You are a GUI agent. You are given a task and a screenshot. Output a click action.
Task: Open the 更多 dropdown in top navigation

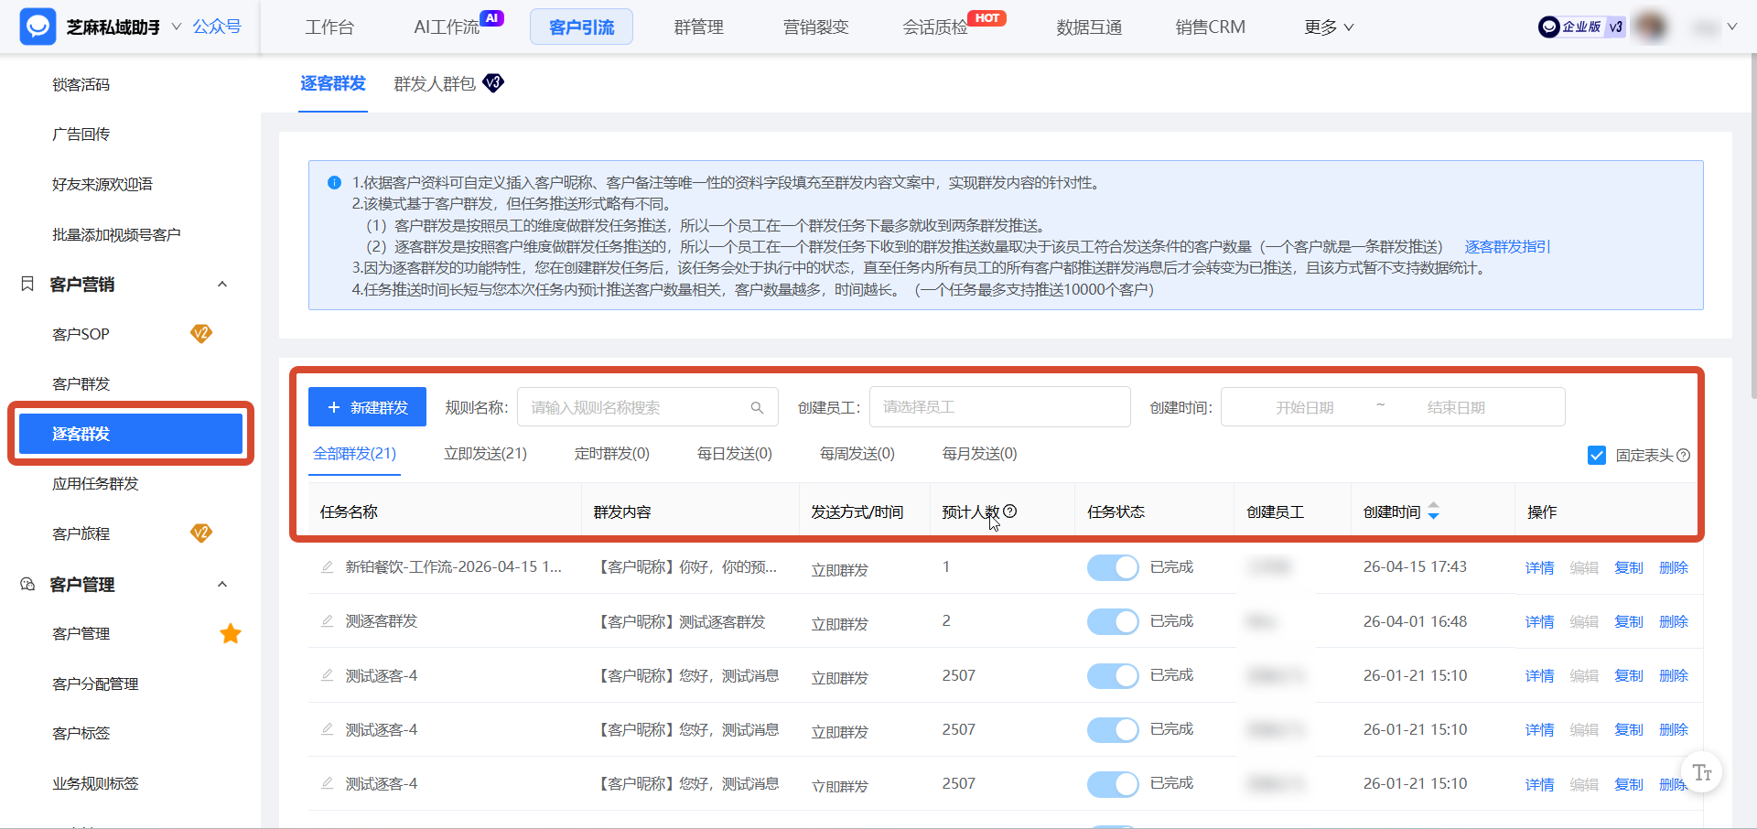tap(1329, 27)
